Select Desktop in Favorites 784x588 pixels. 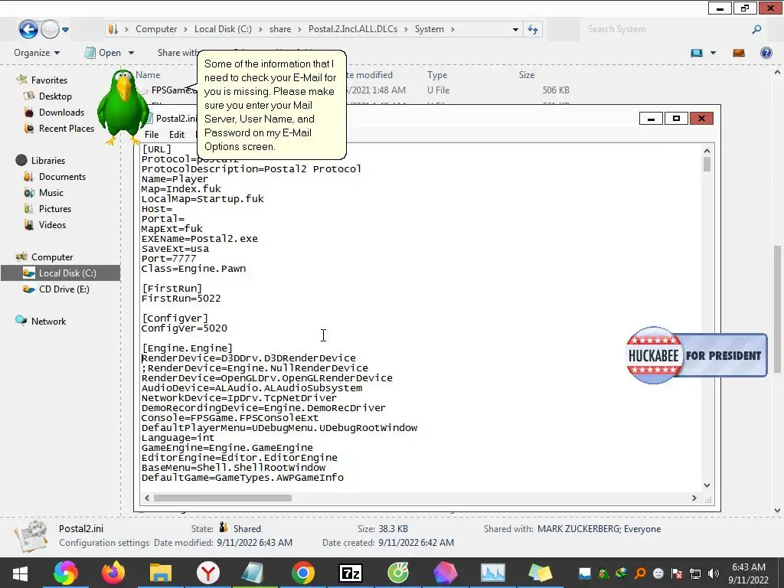pyautogui.click(x=55, y=96)
